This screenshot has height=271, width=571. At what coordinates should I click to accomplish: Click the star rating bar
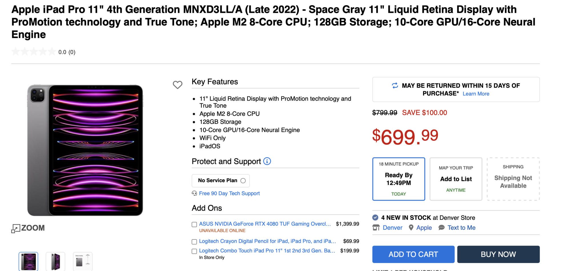[x=33, y=52]
